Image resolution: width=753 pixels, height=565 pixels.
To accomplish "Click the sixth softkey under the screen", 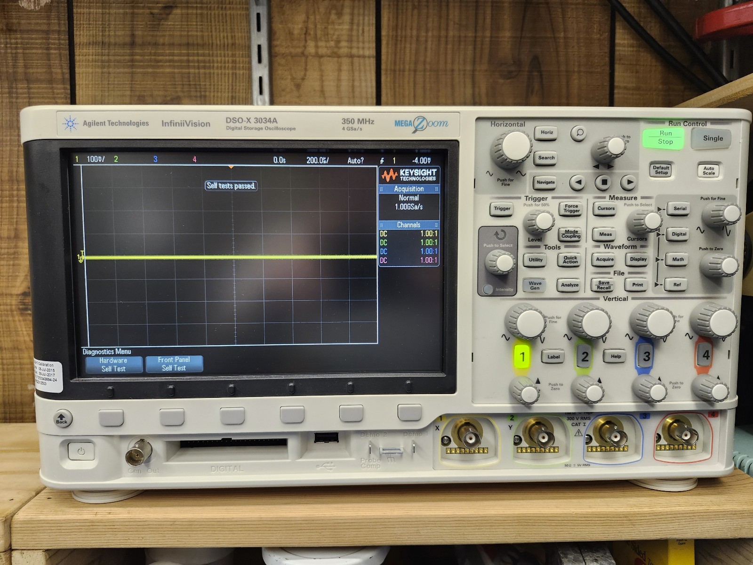I will pyautogui.click(x=409, y=412).
